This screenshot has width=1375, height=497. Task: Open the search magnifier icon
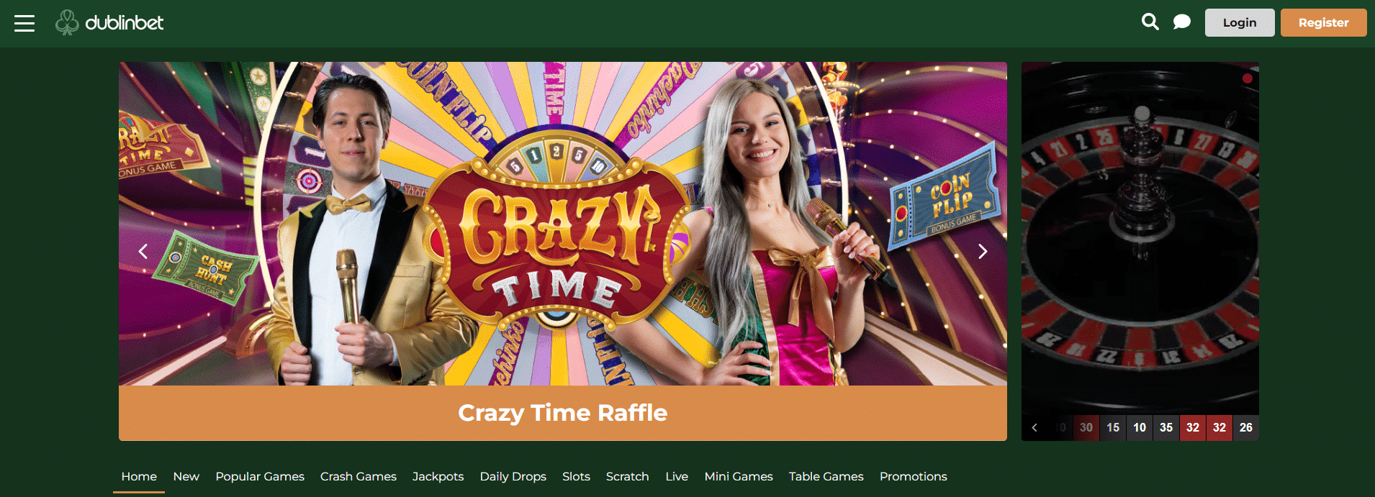(1150, 22)
